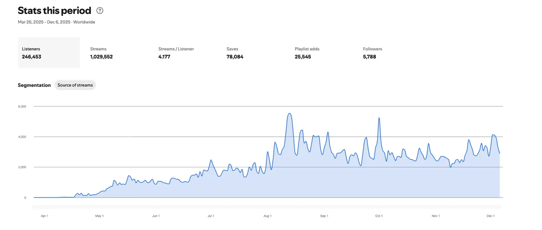Screen dimensions: 542x230
Task: Click the Jul 1 axis label
Action: pos(211,216)
